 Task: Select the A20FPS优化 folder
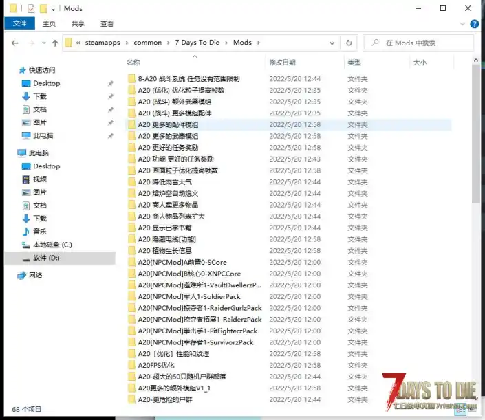pyautogui.click(x=156, y=365)
